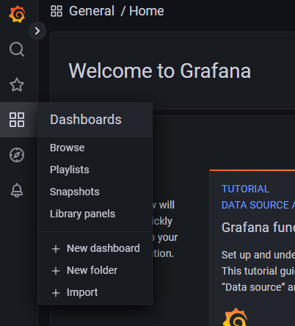
Task: Click the Grafana logo icon
Action: pyautogui.click(x=17, y=15)
